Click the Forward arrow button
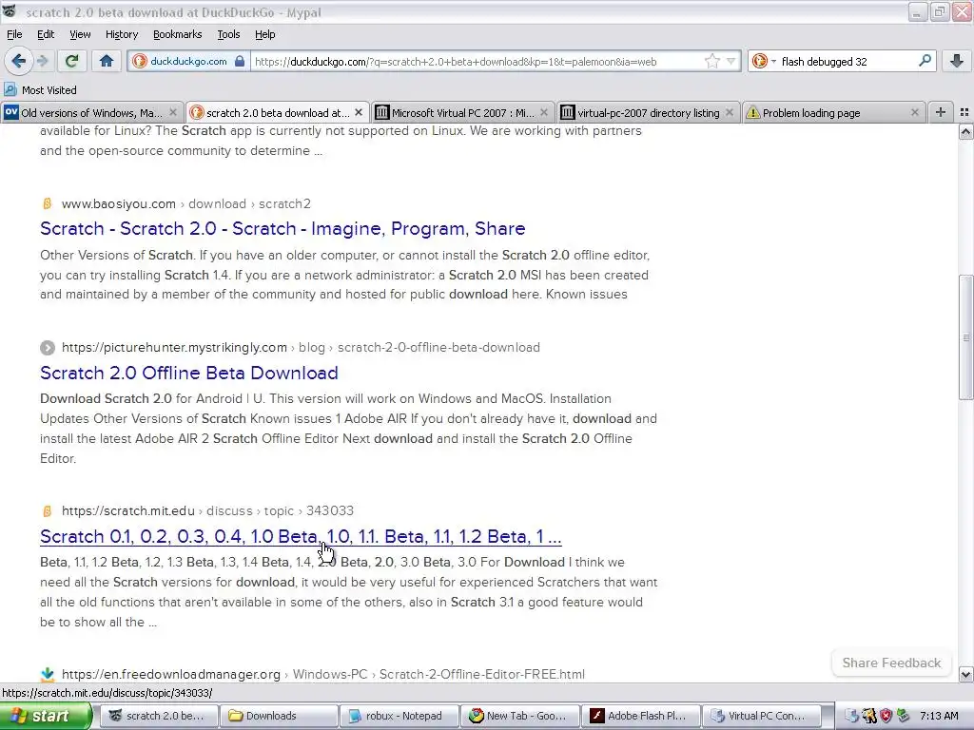The image size is (974, 730). pyautogui.click(x=42, y=61)
